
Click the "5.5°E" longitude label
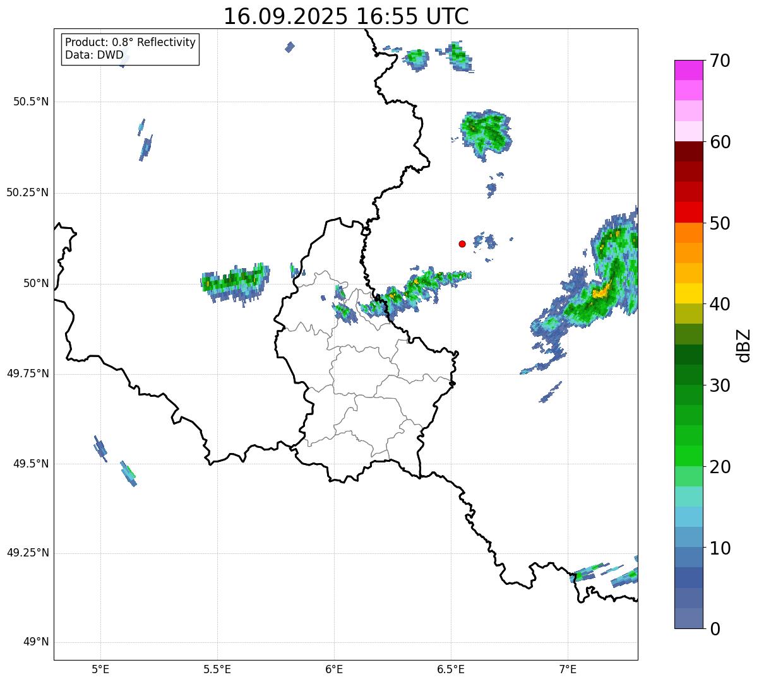(217, 669)
